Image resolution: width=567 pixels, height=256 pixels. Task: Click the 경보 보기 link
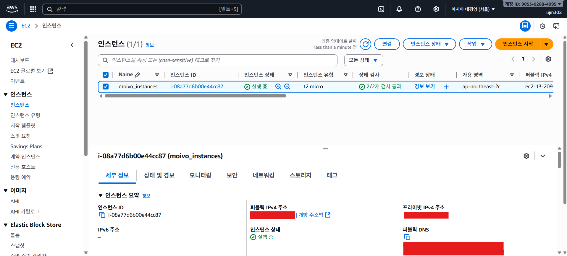pos(424,87)
